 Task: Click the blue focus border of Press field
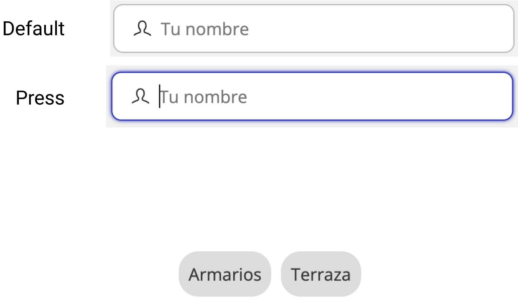[306, 73]
